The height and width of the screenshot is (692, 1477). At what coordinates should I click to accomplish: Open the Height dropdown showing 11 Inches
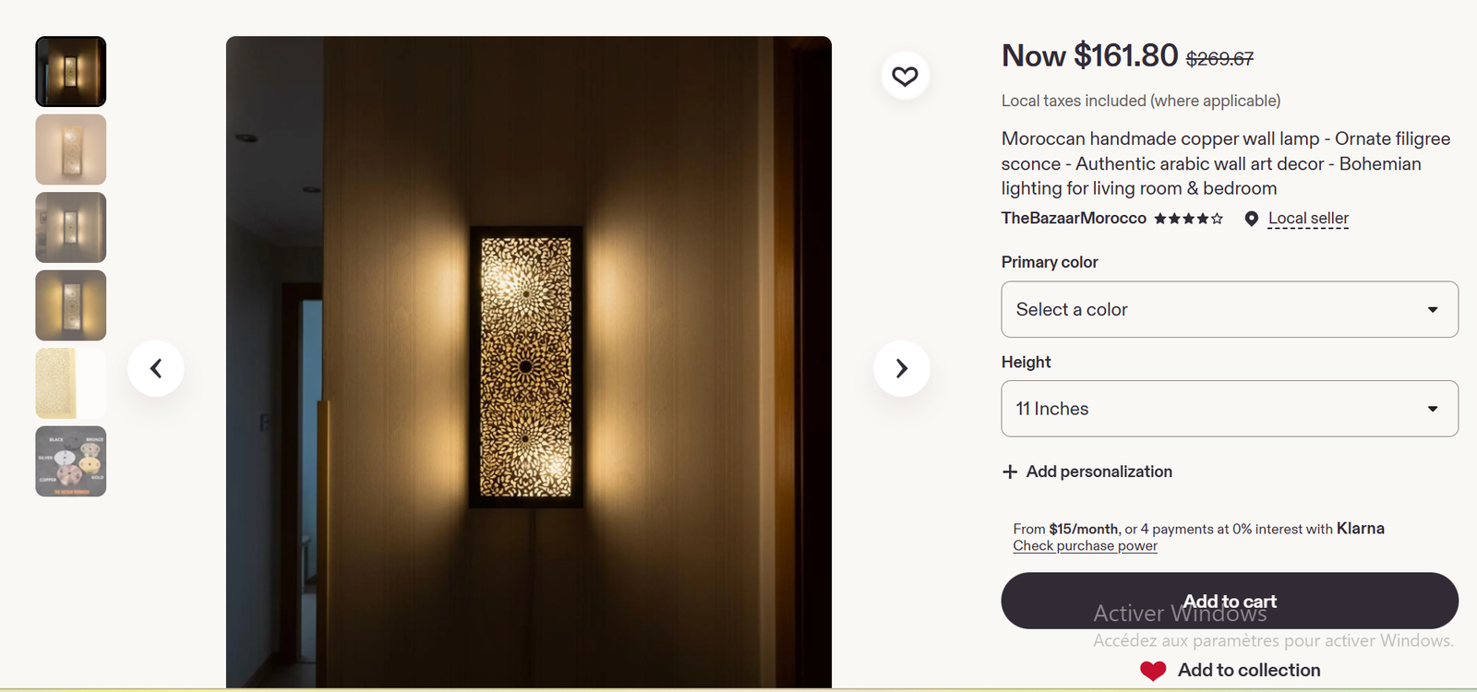[x=1229, y=409]
